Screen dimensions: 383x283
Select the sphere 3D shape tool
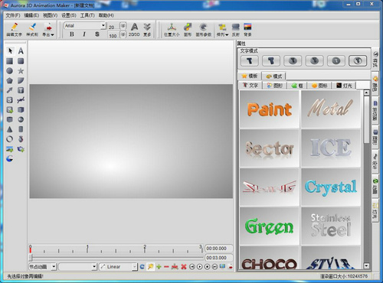[21, 119]
